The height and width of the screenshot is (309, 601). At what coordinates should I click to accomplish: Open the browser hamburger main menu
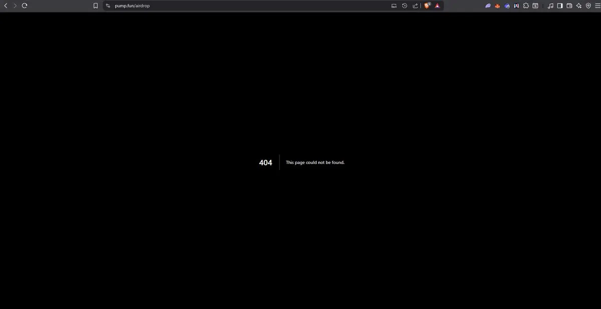[x=597, y=5]
